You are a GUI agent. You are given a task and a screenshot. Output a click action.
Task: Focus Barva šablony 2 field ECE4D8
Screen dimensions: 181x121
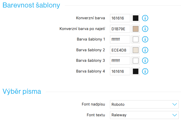(x=120, y=50)
